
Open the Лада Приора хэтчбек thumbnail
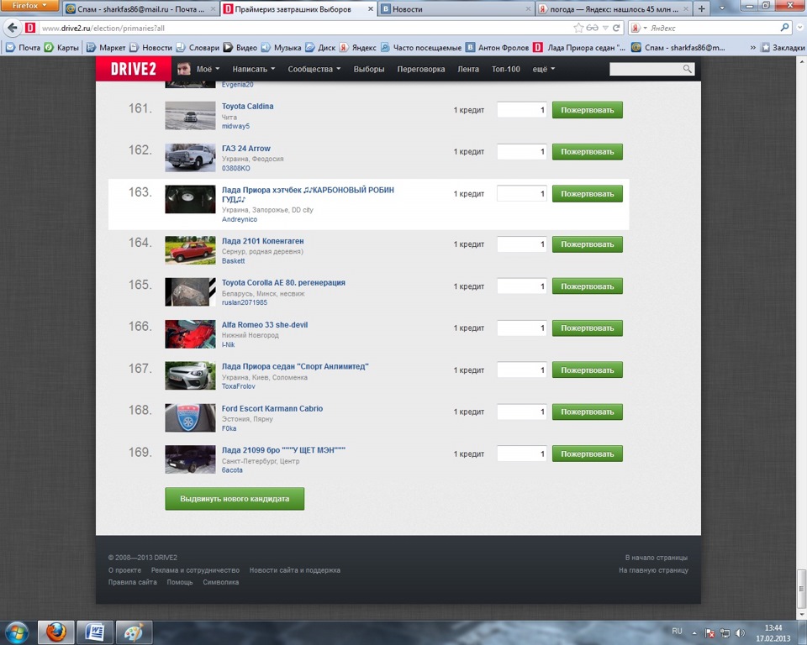click(x=190, y=199)
